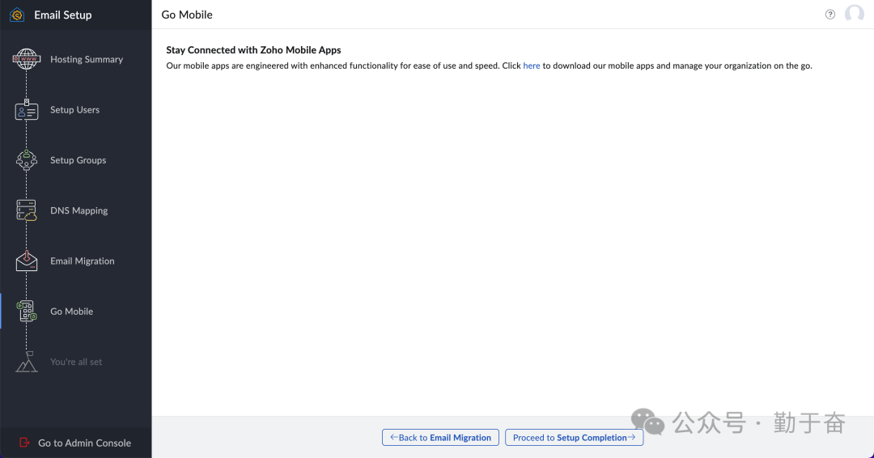
Task: Click the Go Mobile devices icon
Action: pyautogui.click(x=27, y=312)
